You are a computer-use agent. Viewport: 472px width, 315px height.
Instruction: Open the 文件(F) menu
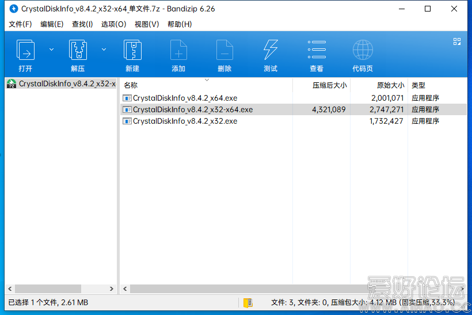pyautogui.click(x=20, y=24)
